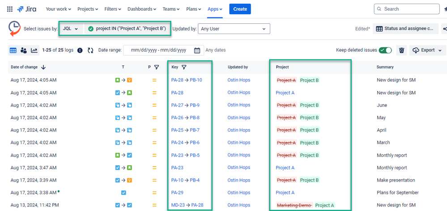This screenshot has width=447, height=211.
Task: Open the date range calendar picker
Action: click(197, 50)
